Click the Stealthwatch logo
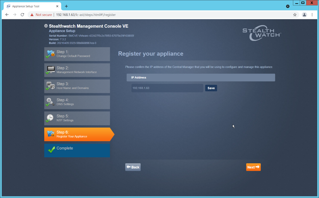This screenshot has width=319, height=198. [x=262, y=33]
